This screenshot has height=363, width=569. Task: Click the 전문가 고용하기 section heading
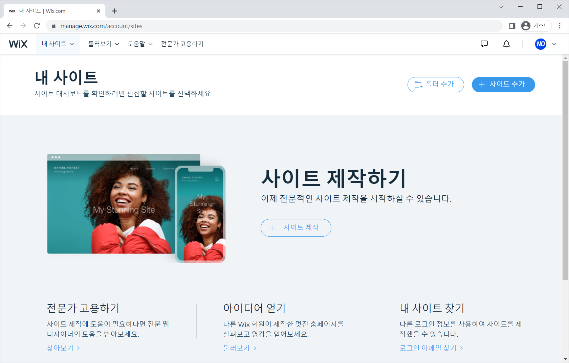pos(83,308)
